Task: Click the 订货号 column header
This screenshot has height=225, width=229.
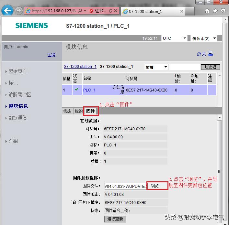Action: pos(149,79)
